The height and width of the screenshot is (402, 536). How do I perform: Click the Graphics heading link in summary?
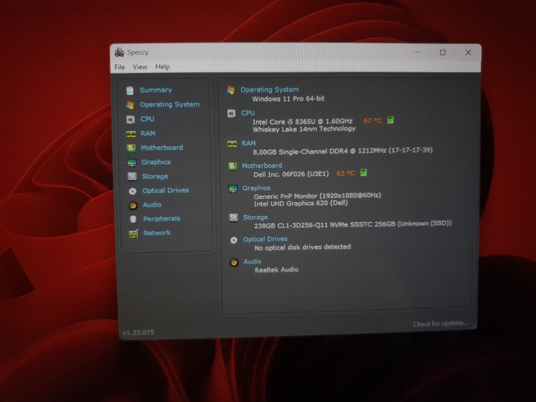256,188
